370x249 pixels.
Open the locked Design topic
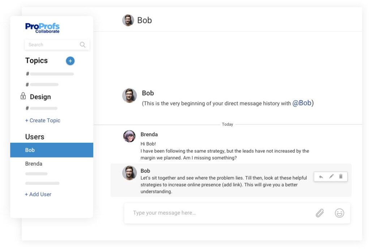tap(40, 97)
